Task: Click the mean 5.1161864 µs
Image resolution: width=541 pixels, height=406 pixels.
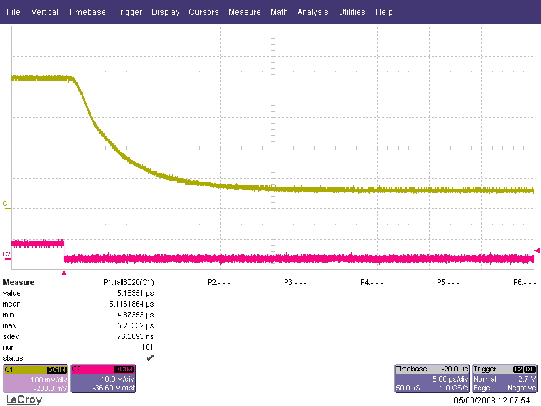Action: tap(131, 304)
